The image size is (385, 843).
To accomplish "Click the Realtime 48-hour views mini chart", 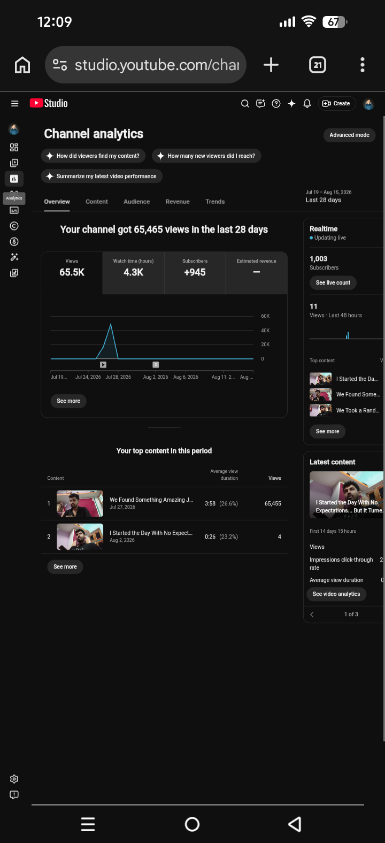I will 346,334.
